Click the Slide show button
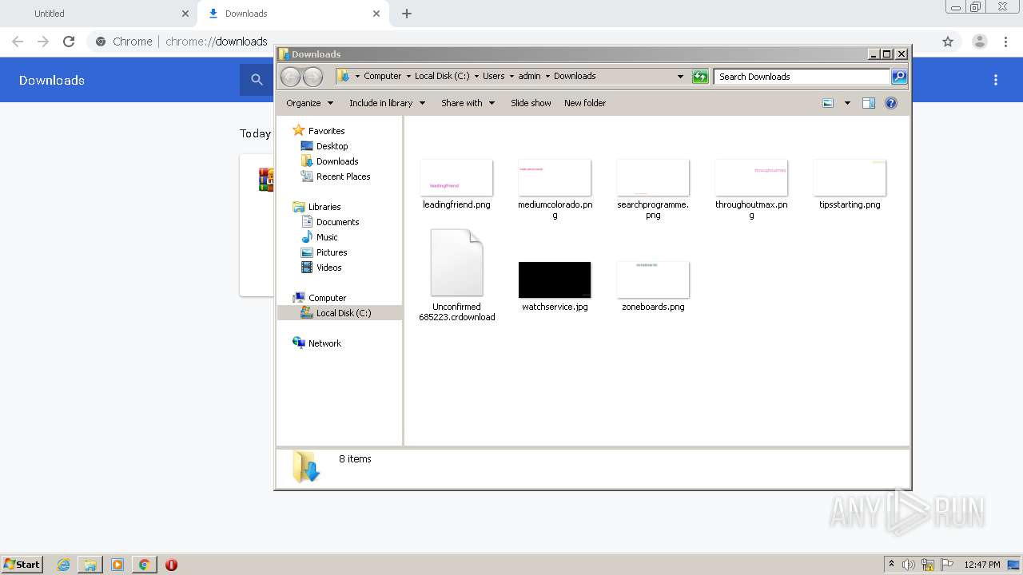Viewport: 1023px width, 575px height. [x=531, y=103]
